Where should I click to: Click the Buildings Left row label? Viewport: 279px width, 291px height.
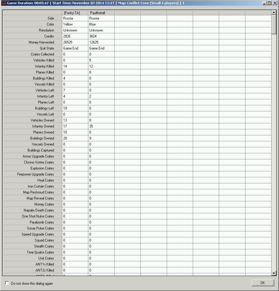32,108
